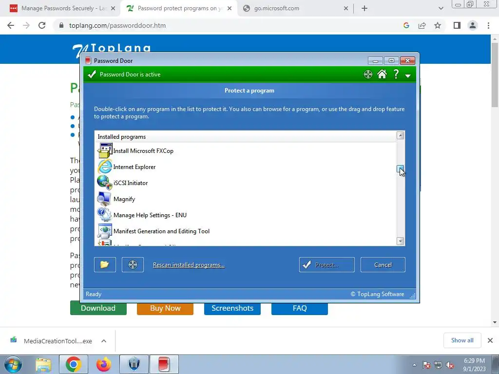Select Internet Explorer in installed programs
The image size is (499, 374).
[246, 167]
